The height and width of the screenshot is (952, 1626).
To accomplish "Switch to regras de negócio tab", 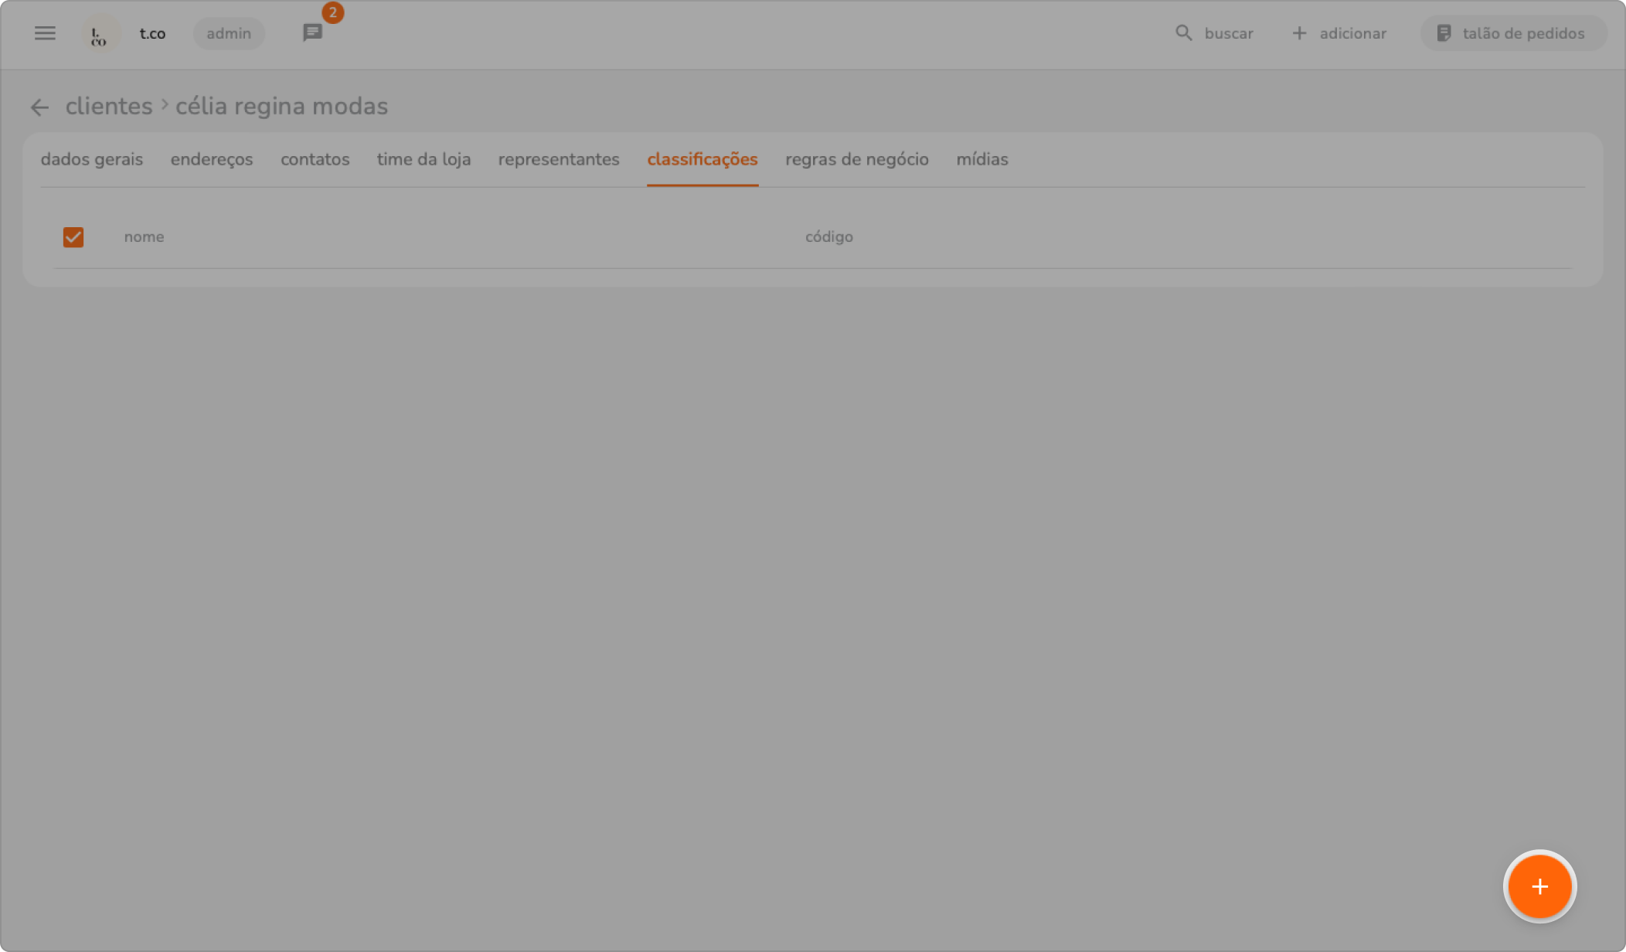I will [x=856, y=159].
